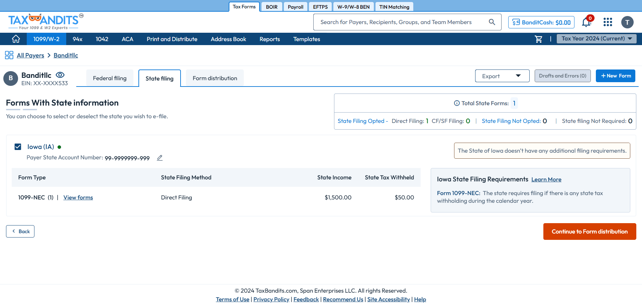Select the Tax Forms top tab
642x307 pixels.
pyautogui.click(x=244, y=7)
